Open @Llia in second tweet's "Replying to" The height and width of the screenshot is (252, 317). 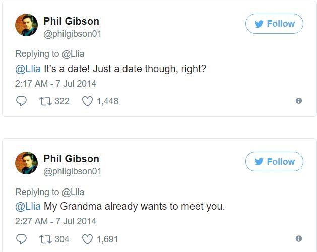pyautogui.click(x=73, y=192)
